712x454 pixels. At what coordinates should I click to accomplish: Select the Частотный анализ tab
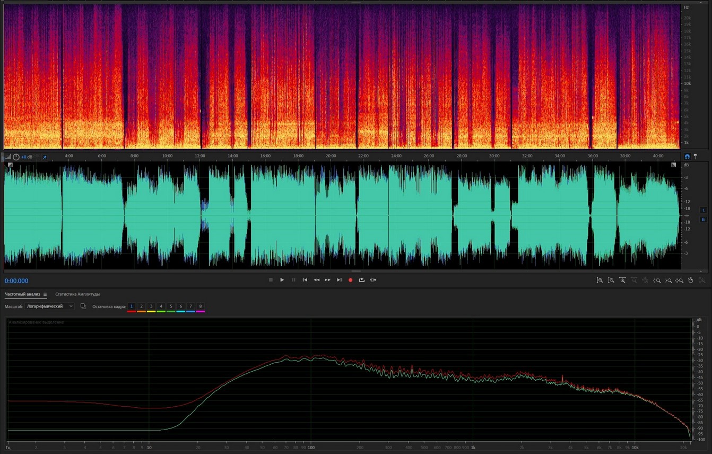[x=22, y=294]
